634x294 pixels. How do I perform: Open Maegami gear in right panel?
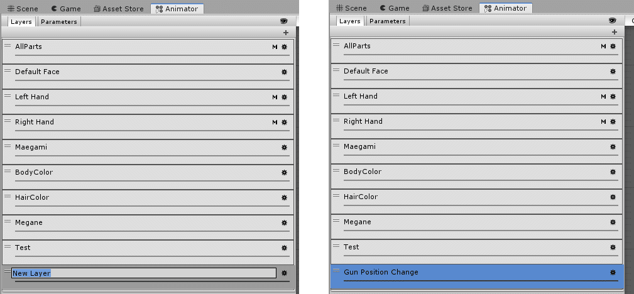tap(613, 146)
